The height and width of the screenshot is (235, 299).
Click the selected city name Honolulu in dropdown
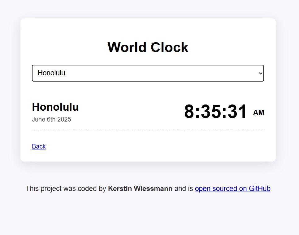pos(51,73)
